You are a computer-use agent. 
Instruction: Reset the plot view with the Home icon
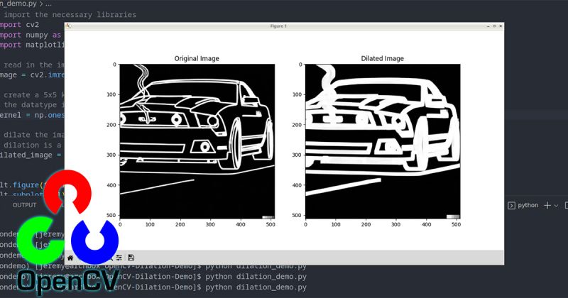coord(70,258)
